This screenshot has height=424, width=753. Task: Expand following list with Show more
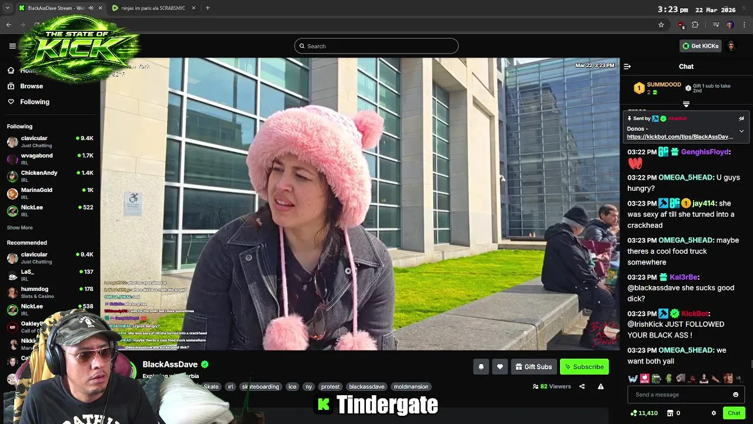[x=20, y=227]
